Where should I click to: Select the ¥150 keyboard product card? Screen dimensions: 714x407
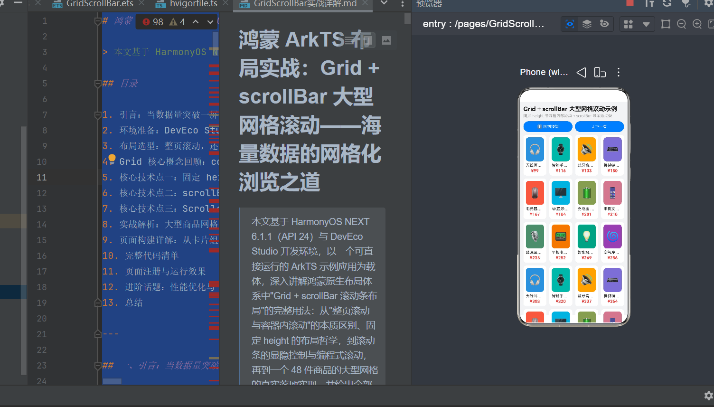pyautogui.click(x=612, y=155)
